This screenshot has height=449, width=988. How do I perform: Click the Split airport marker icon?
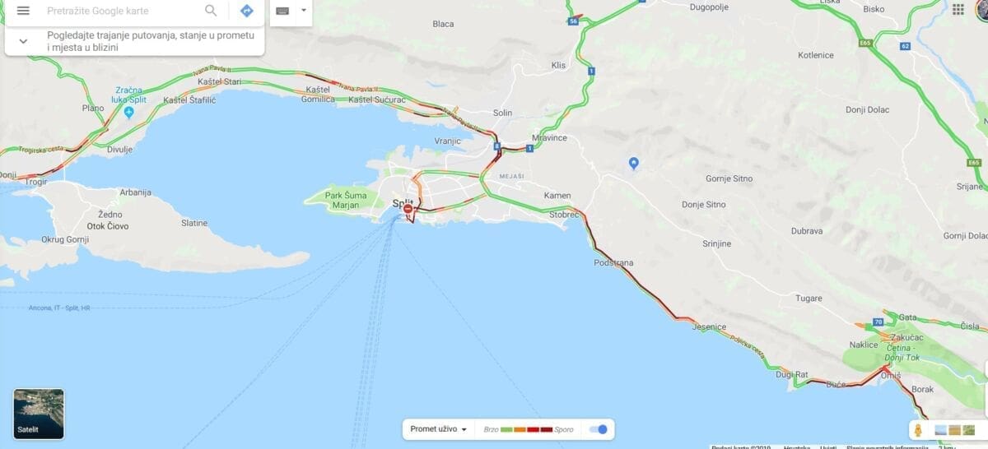[x=129, y=112]
